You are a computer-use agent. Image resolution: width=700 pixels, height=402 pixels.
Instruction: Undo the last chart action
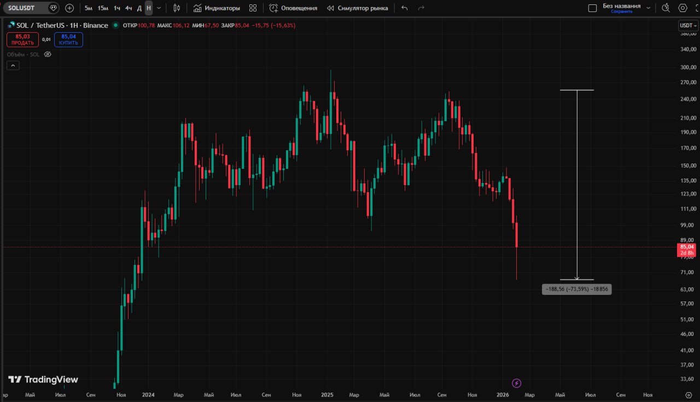click(x=404, y=8)
